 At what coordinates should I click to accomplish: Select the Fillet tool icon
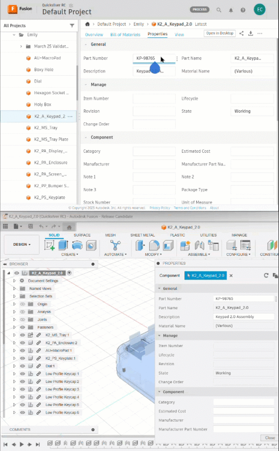(154, 245)
